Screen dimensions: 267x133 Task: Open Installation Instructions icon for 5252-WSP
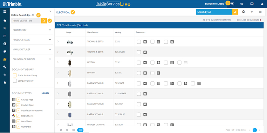click(172, 83)
